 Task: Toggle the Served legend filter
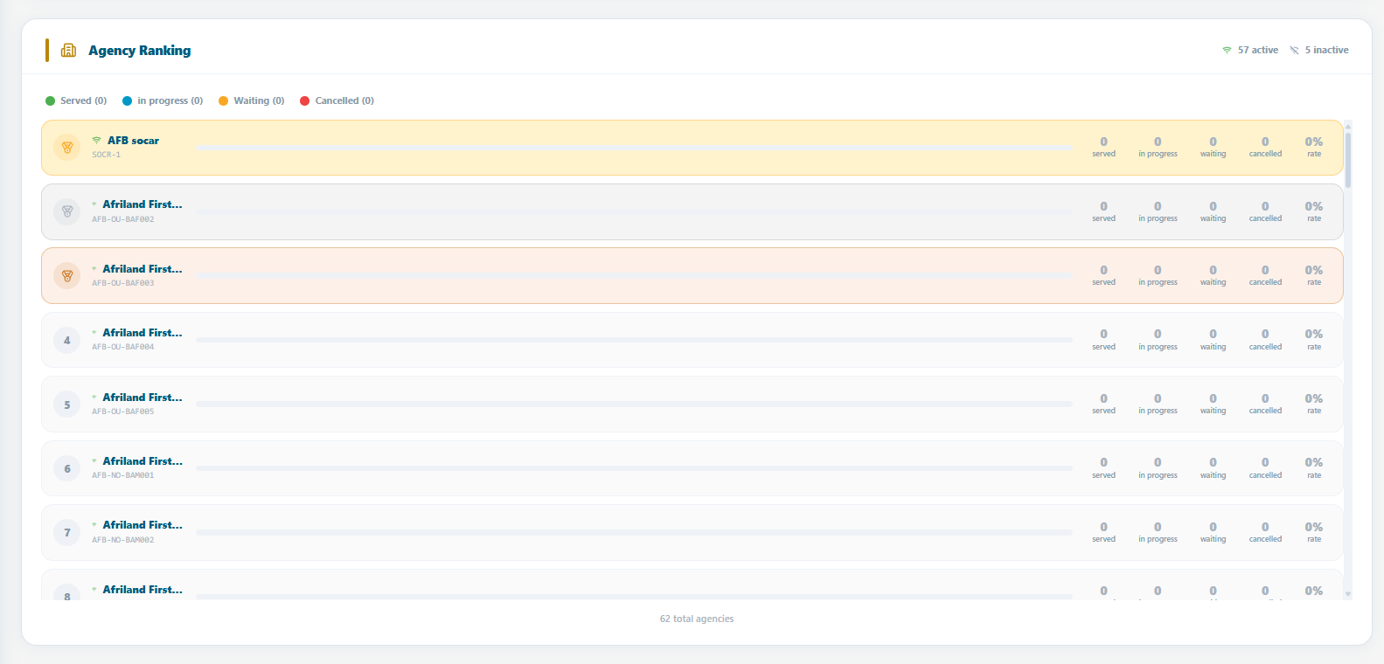pos(76,100)
